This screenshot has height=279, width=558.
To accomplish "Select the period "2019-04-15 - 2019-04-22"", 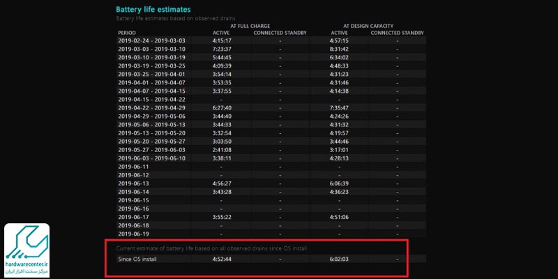I will [151, 100].
